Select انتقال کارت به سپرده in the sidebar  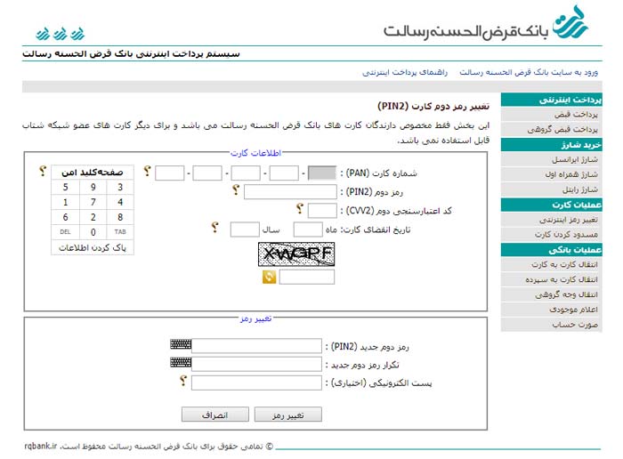tap(552, 279)
